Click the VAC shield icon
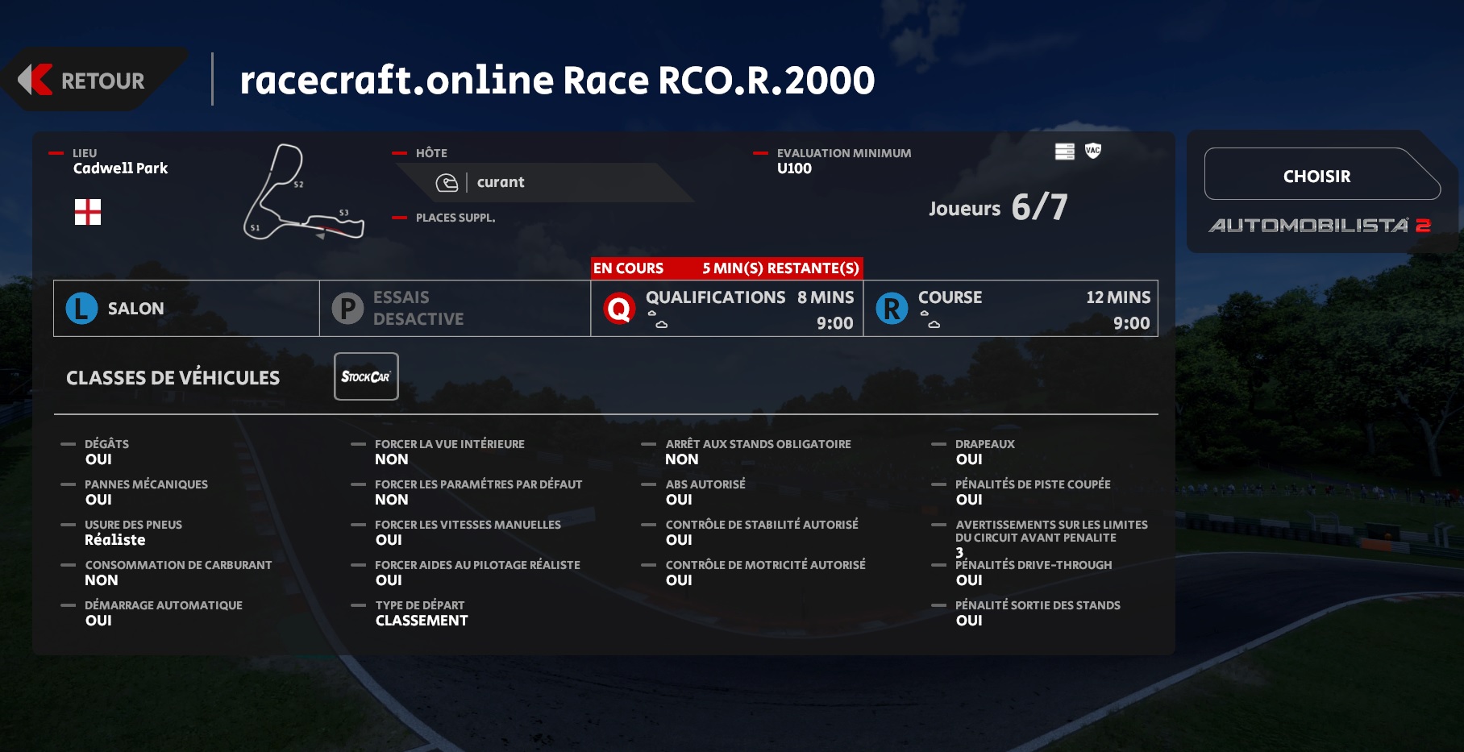Screen dimensions: 1464x752 tap(1092, 151)
